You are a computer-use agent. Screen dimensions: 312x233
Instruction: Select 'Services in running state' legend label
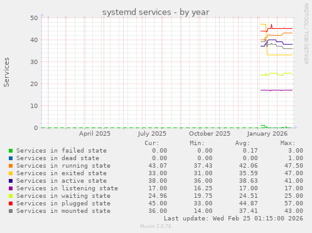pos(63,166)
